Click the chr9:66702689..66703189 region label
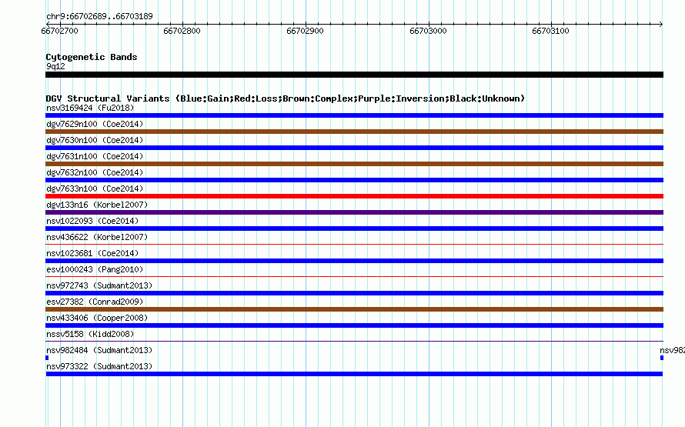 pyautogui.click(x=99, y=17)
